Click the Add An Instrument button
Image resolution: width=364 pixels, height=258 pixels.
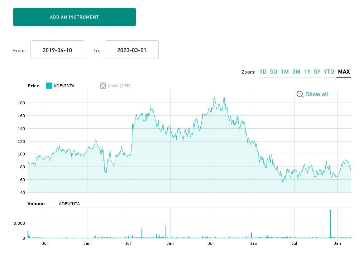click(75, 17)
